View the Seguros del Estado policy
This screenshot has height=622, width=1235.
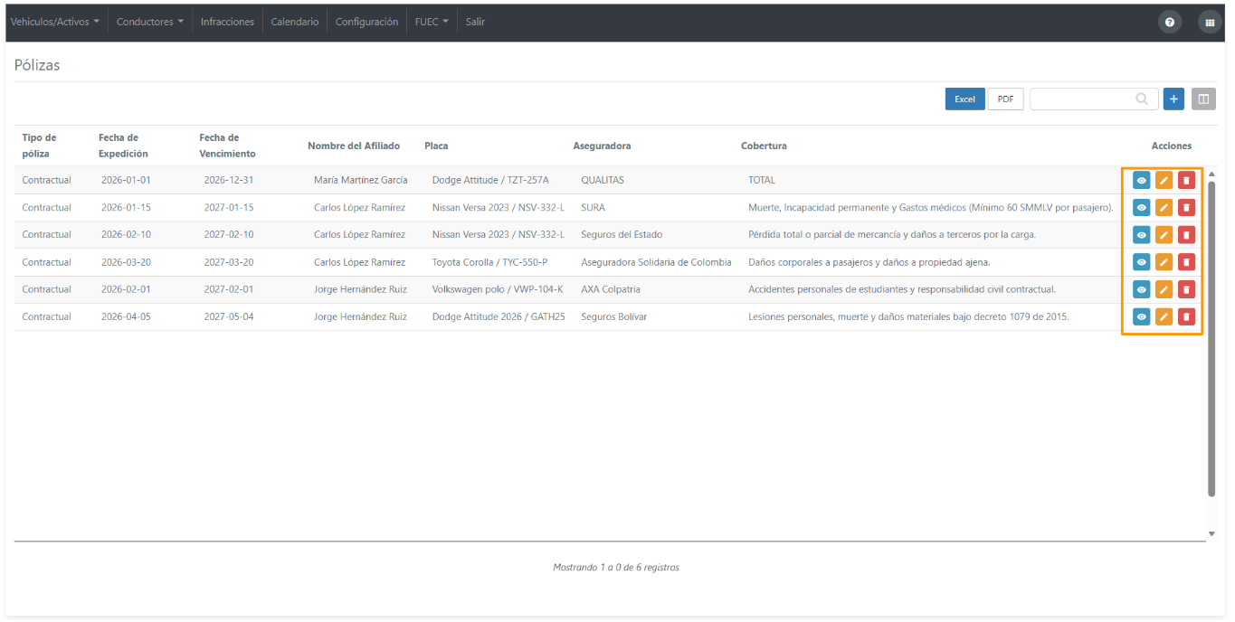click(x=1142, y=235)
